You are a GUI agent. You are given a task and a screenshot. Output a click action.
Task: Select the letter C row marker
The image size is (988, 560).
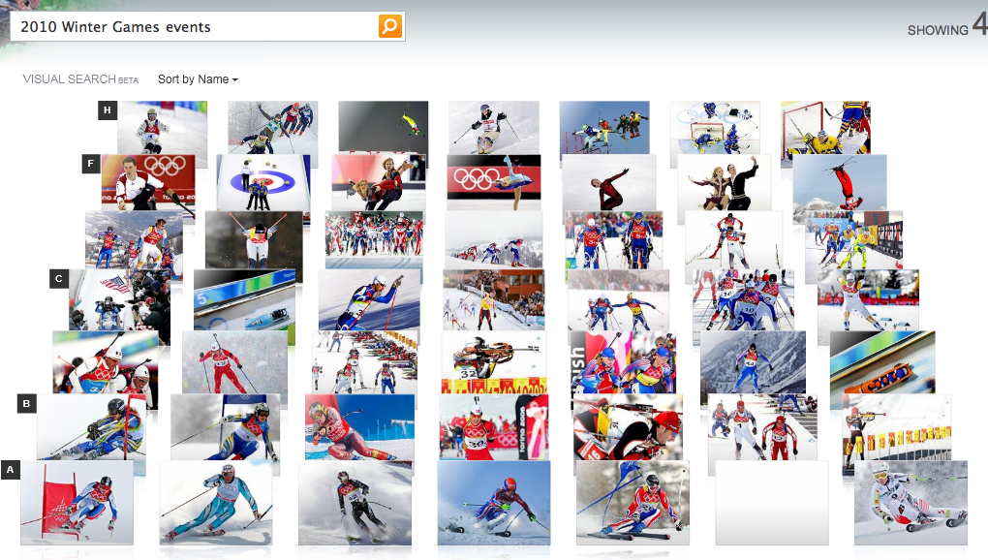pos(58,278)
